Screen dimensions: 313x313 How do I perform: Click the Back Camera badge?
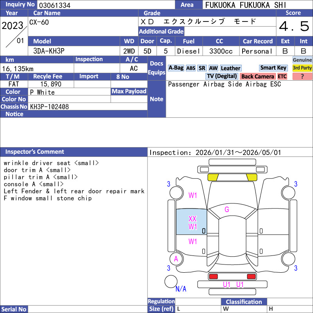[x=257, y=76]
